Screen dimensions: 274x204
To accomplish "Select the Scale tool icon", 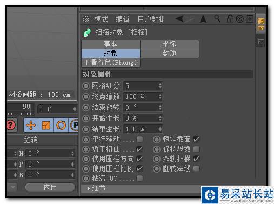I will [x=46, y=125].
